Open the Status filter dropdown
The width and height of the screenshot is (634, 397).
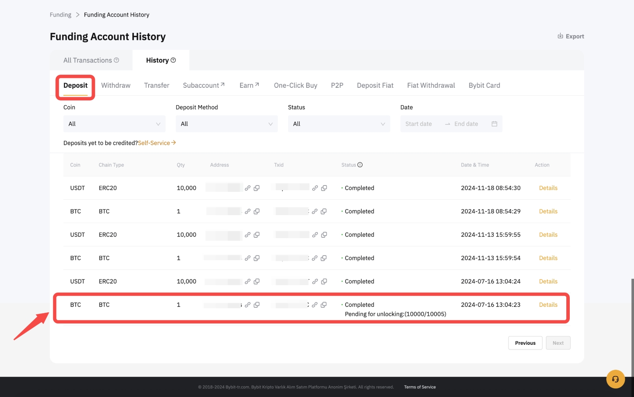pos(339,124)
